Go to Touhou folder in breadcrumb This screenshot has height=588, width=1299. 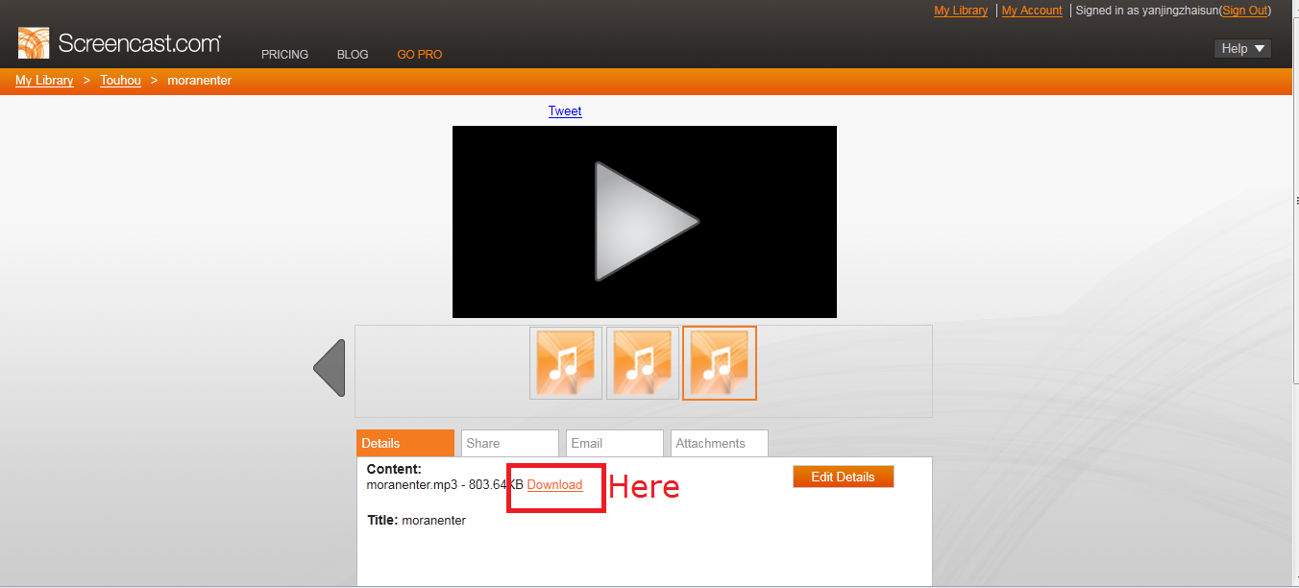120,81
